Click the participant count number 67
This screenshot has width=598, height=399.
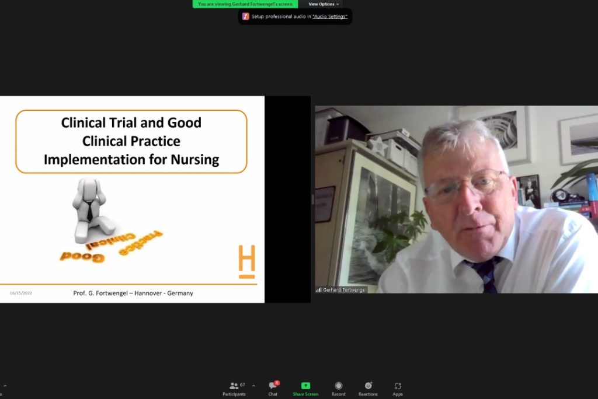pyautogui.click(x=242, y=385)
